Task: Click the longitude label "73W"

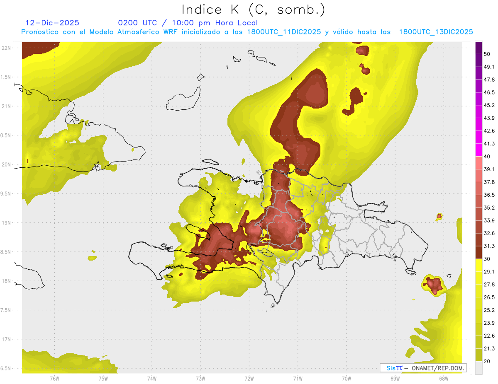Action: [200, 378]
